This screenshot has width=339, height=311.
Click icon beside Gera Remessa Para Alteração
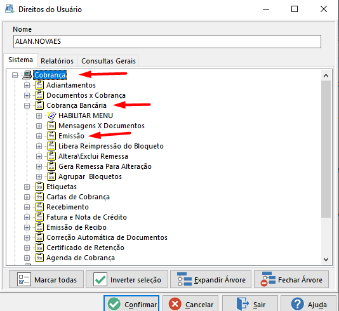coord(51,166)
